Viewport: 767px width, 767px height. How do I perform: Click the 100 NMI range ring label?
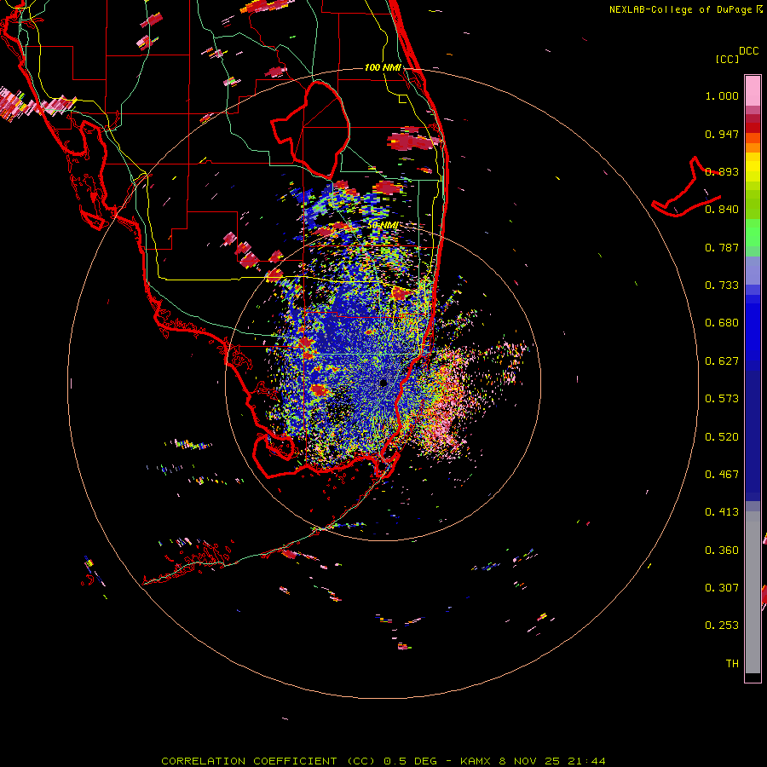[383, 67]
